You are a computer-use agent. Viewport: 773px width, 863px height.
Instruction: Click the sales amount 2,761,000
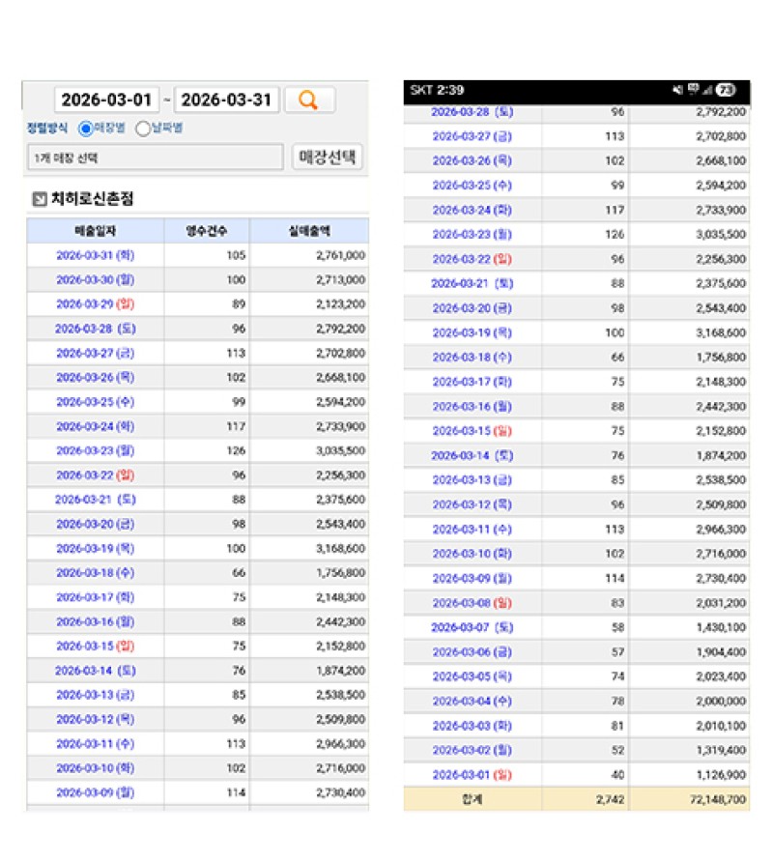tap(340, 255)
